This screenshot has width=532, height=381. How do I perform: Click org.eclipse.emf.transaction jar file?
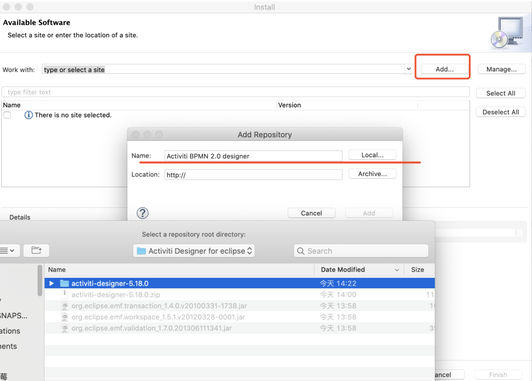coord(159,306)
